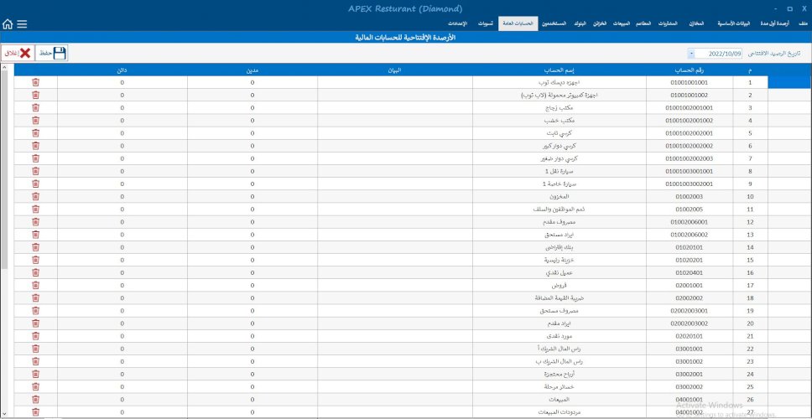Delete row 1 using trash icon

click(x=35, y=82)
